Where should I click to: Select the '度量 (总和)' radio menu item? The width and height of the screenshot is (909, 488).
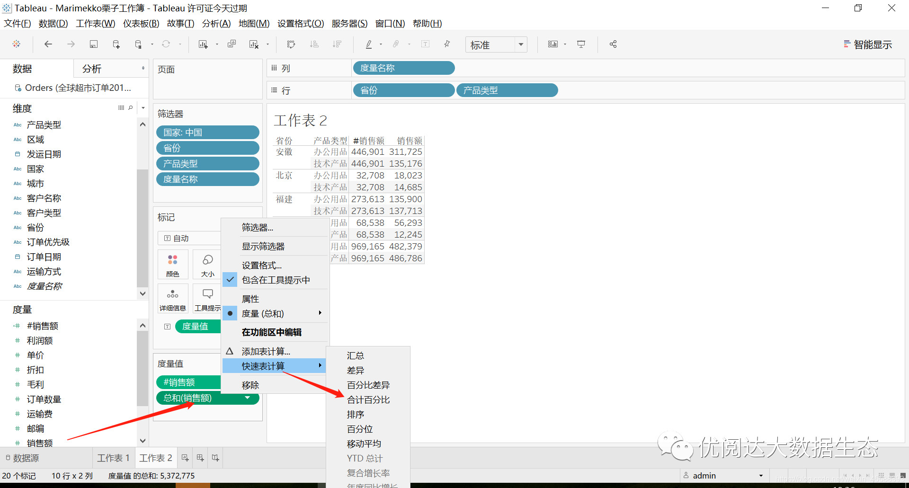[276, 313]
